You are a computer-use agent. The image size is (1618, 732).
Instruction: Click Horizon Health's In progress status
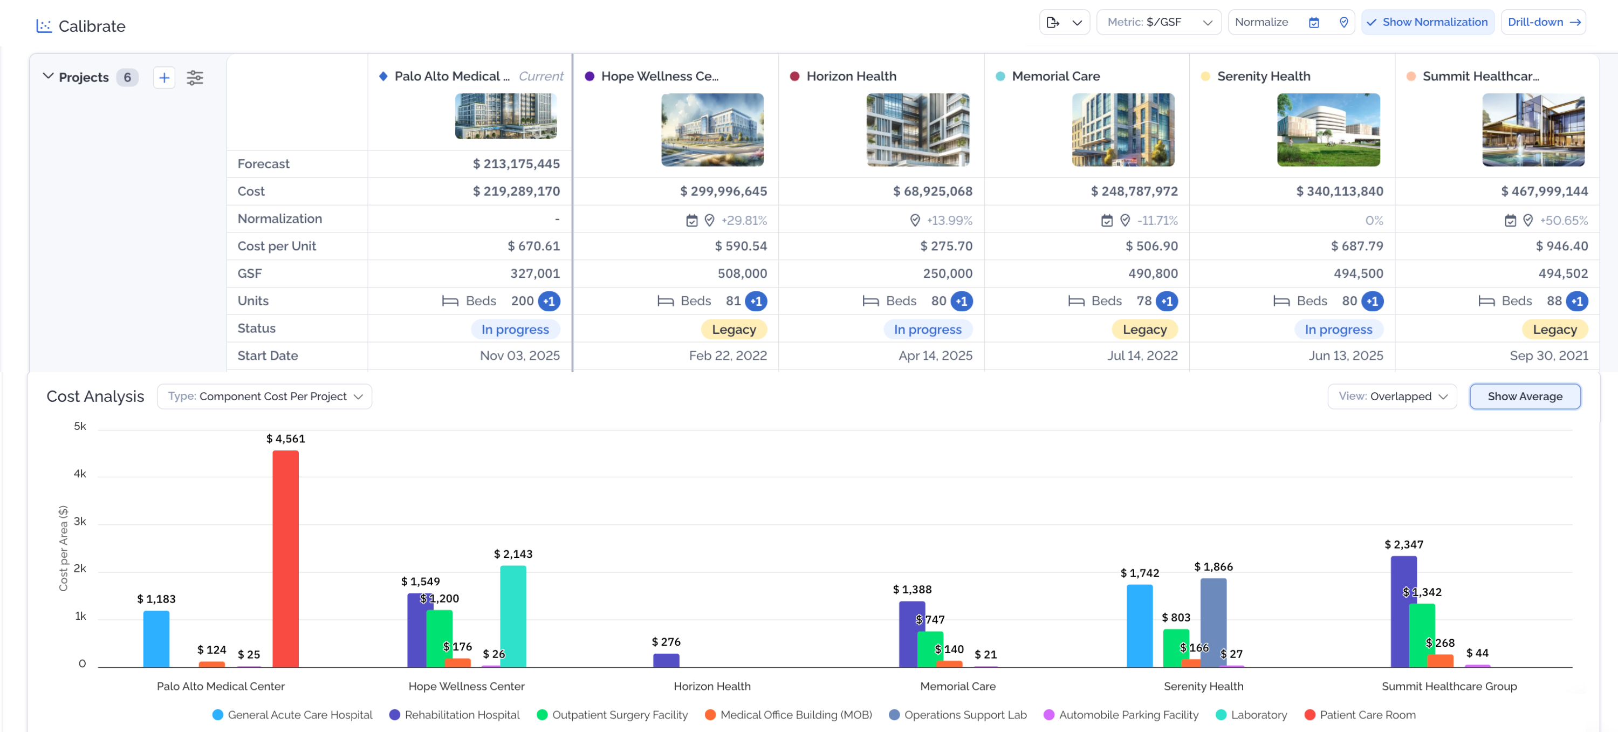click(927, 329)
